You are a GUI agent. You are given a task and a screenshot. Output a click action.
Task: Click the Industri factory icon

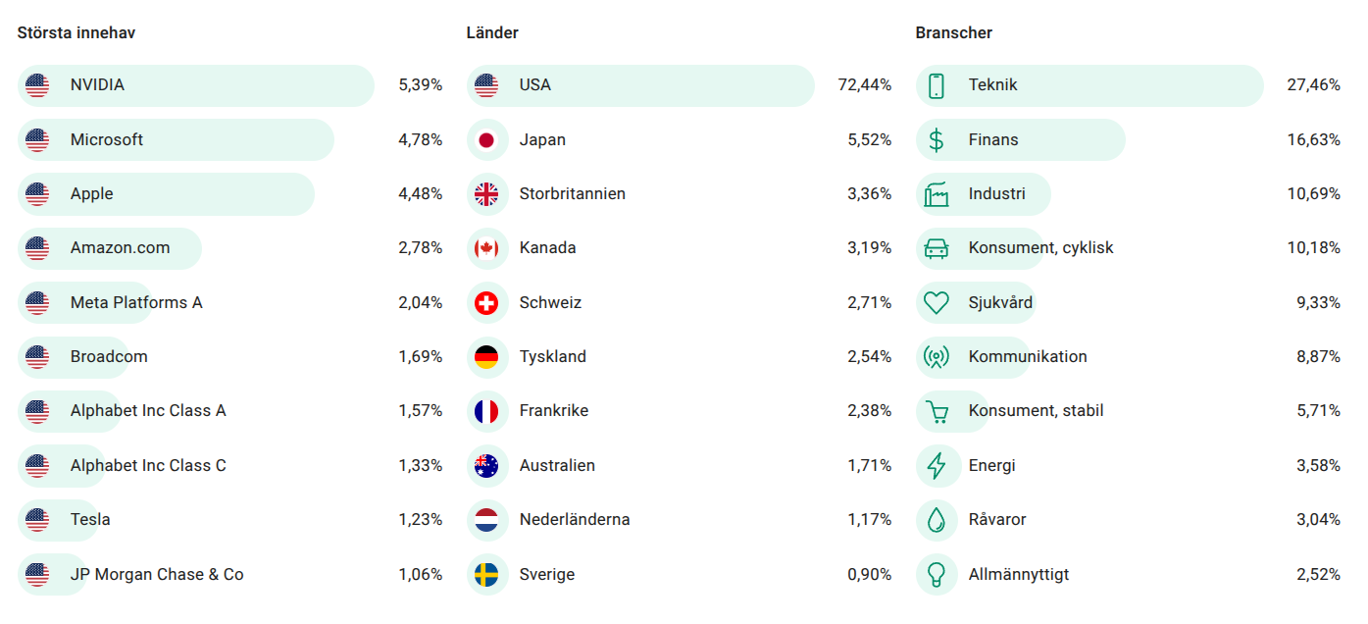point(937,194)
